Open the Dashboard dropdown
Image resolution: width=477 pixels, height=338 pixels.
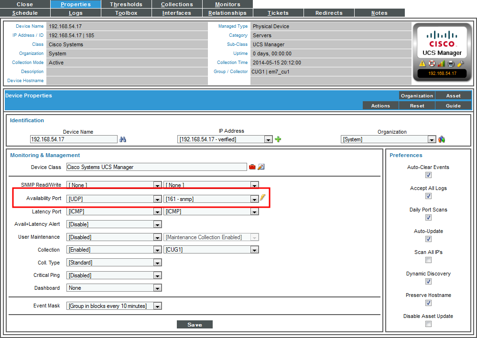click(158, 287)
